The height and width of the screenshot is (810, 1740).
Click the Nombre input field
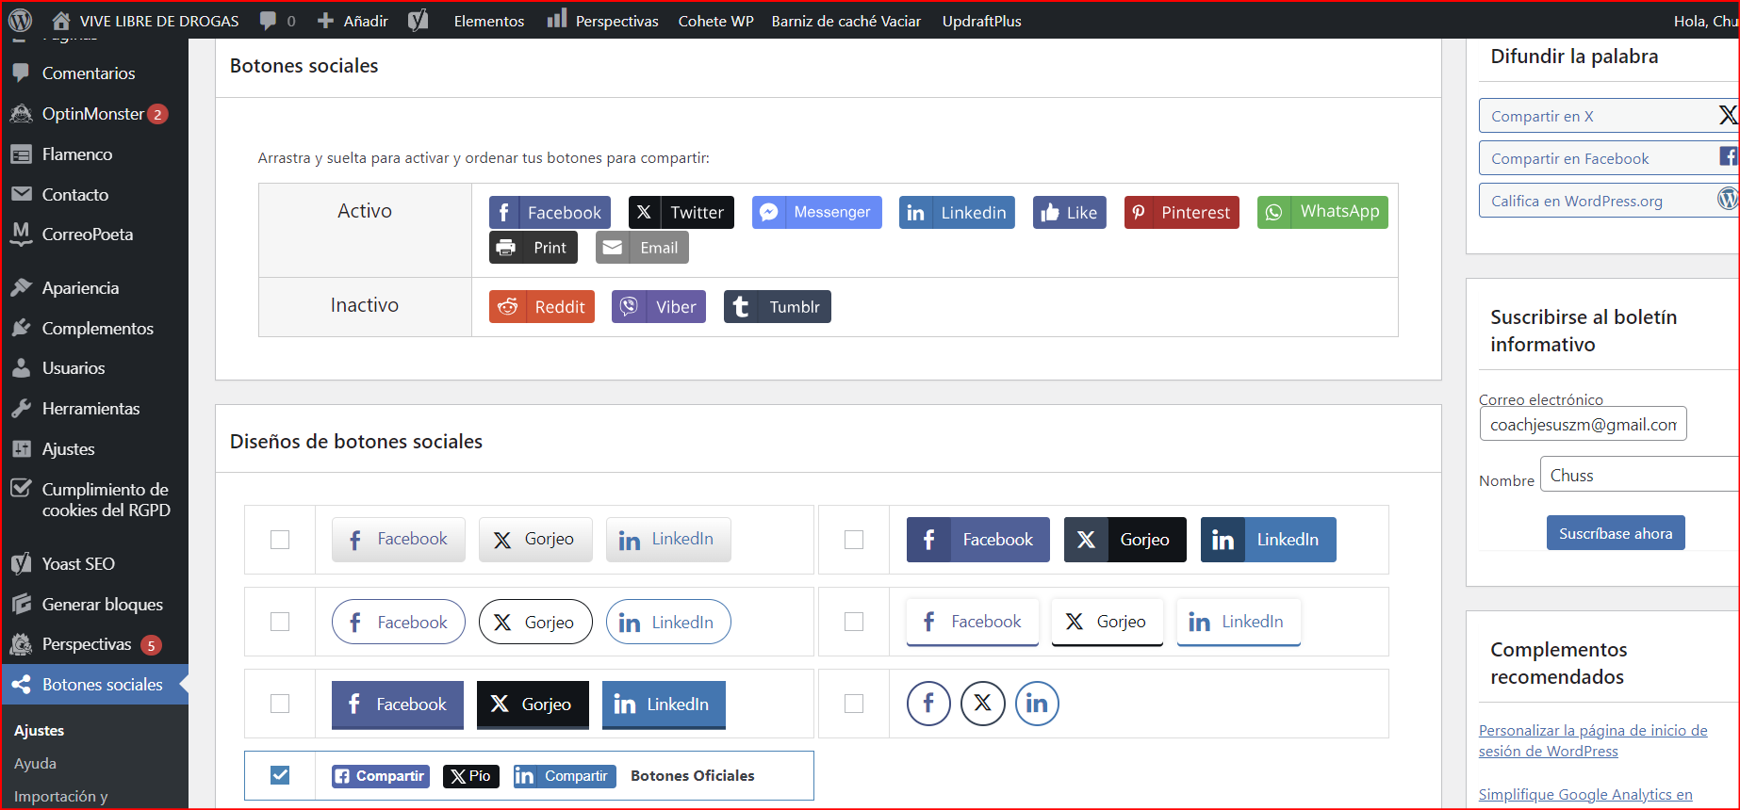[1639, 475]
